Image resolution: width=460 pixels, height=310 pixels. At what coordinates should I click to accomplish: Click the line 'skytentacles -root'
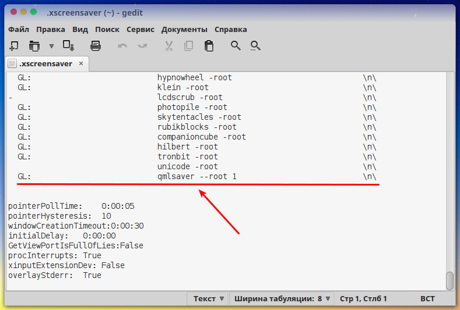(199, 117)
